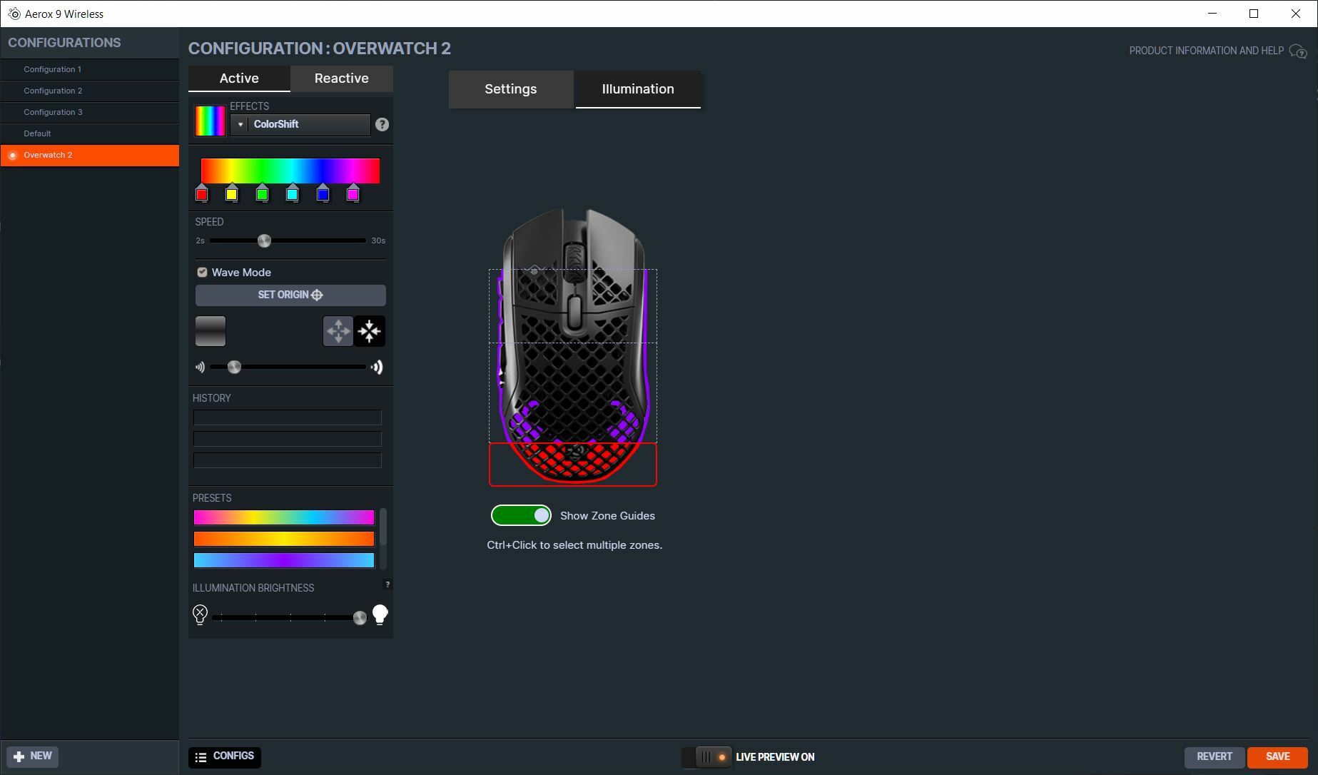The image size is (1318, 775).
Task: Select the red color stop under the gradient
Action: pyautogui.click(x=201, y=193)
